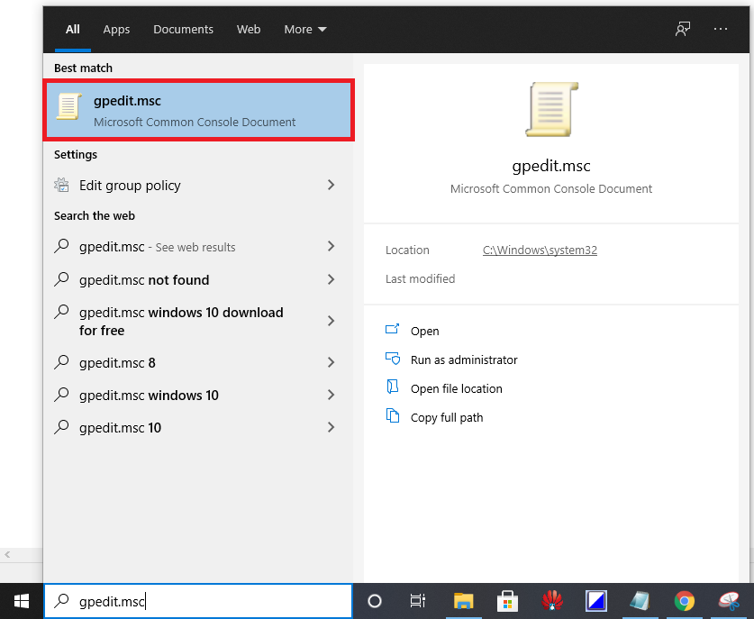Click the Windows Start button
The width and height of the screenshot is (754, 619).
pos(22,601)
